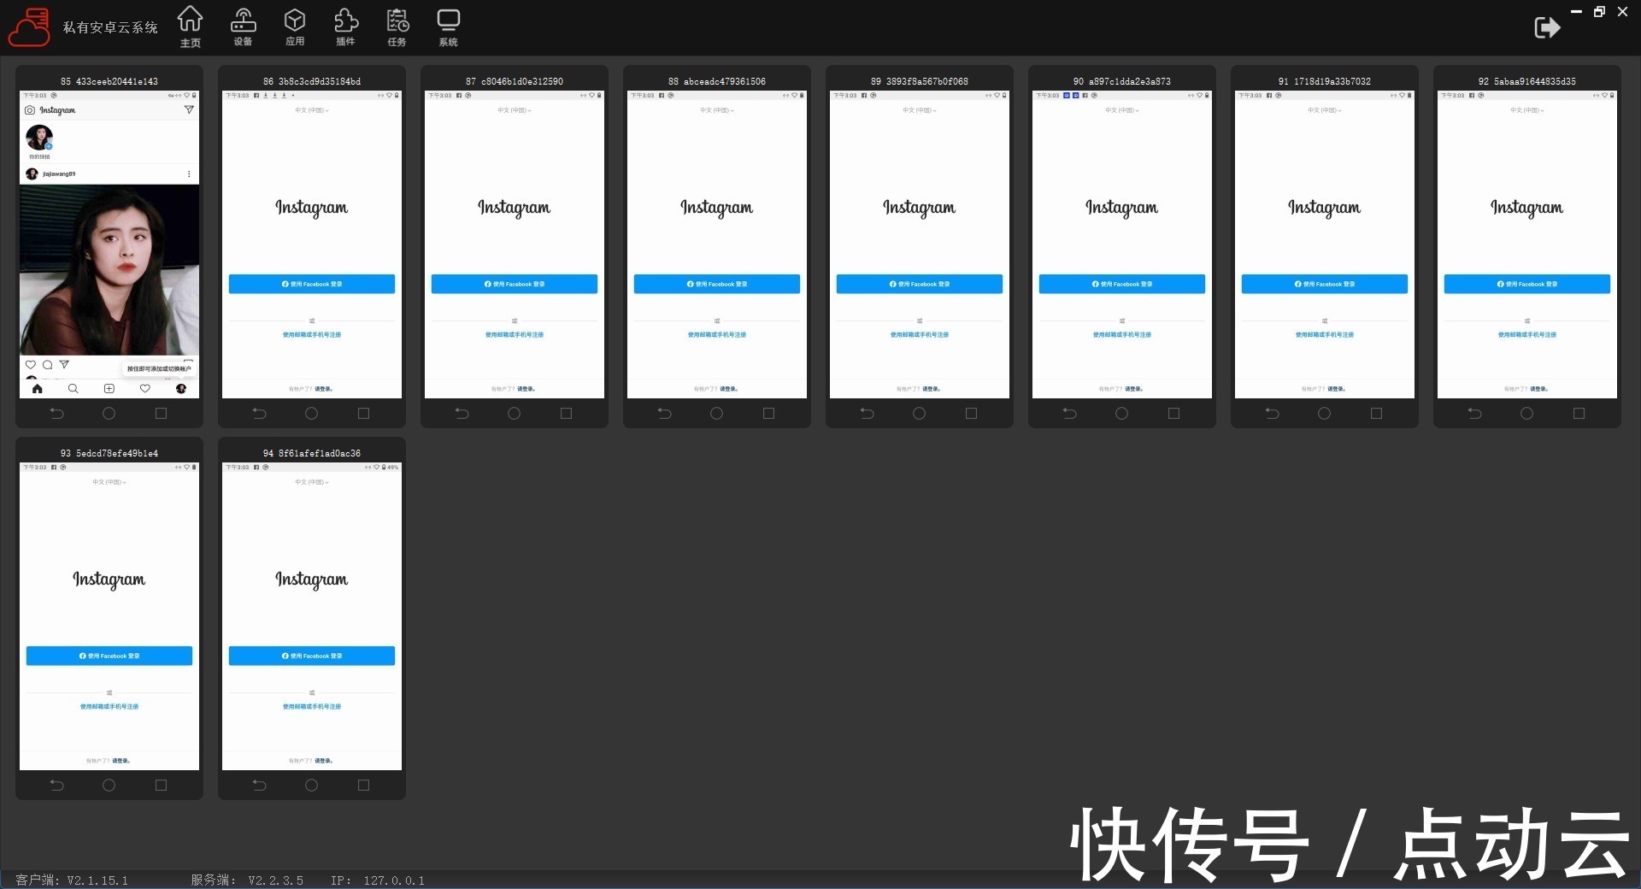This screenshot has height=889, width=1641.
Task: Click email or phone signup link on device 89
Action: pos(920,335)
